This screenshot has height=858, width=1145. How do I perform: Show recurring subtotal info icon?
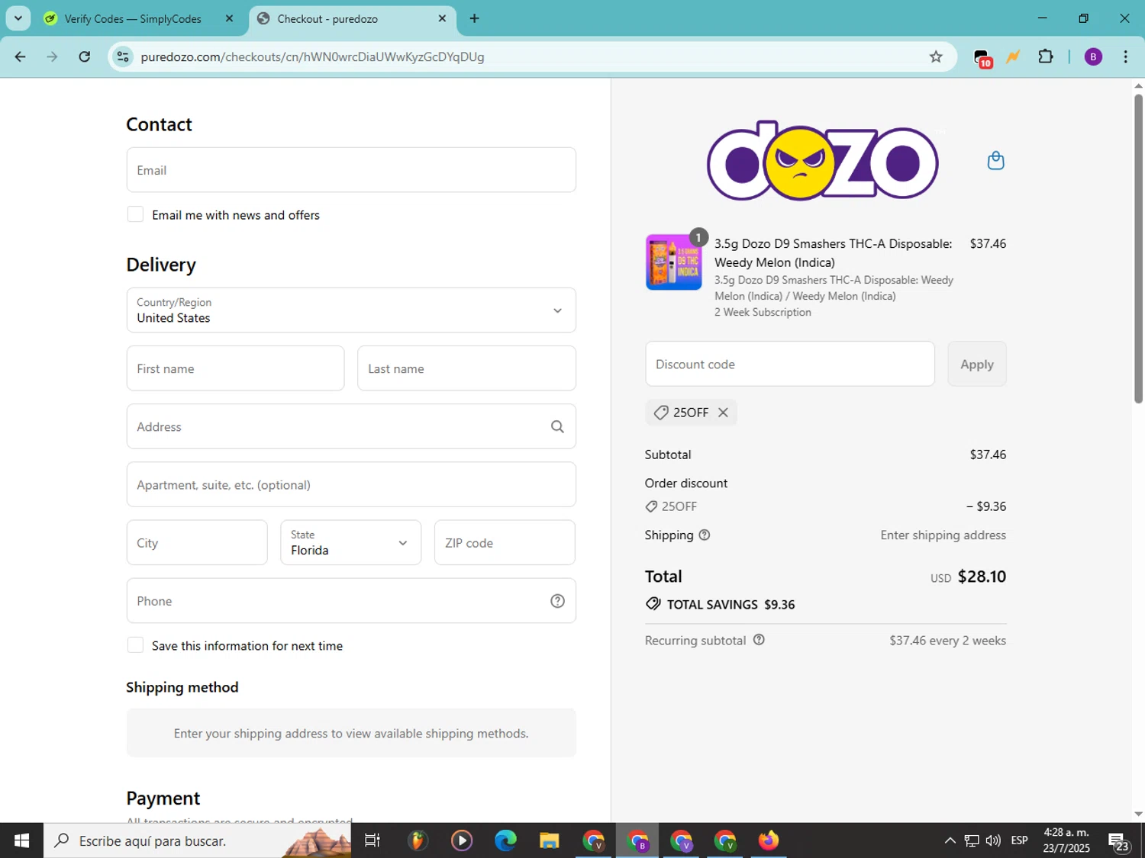coord(759,640)
